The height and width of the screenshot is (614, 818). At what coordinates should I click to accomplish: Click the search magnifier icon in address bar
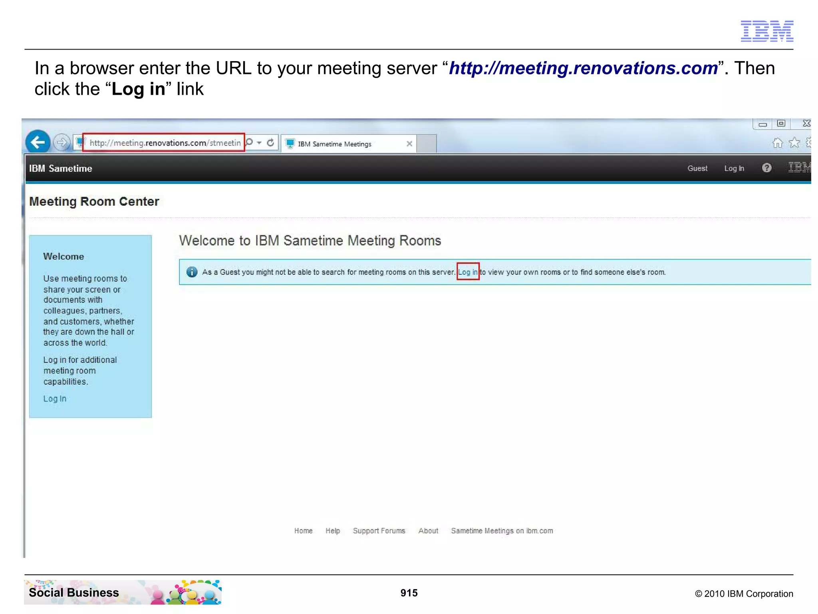click(249, 142)
